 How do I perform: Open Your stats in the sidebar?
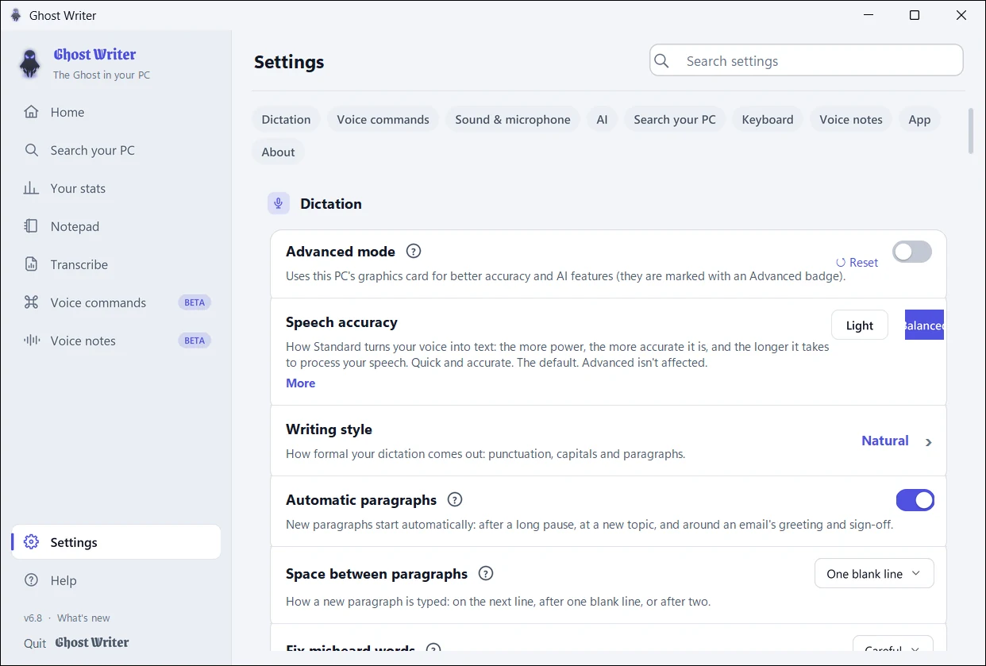coord(117,188)
